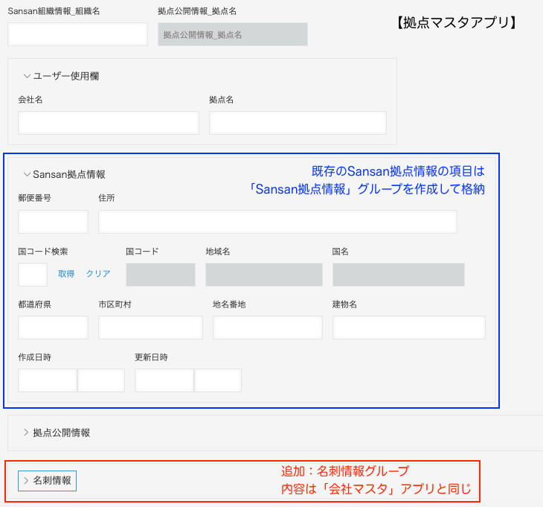This screenshot has height=507, width=543.
Task: Select the 郵便番号 input field
Action: pyautogui.click(x=53, y=221)
